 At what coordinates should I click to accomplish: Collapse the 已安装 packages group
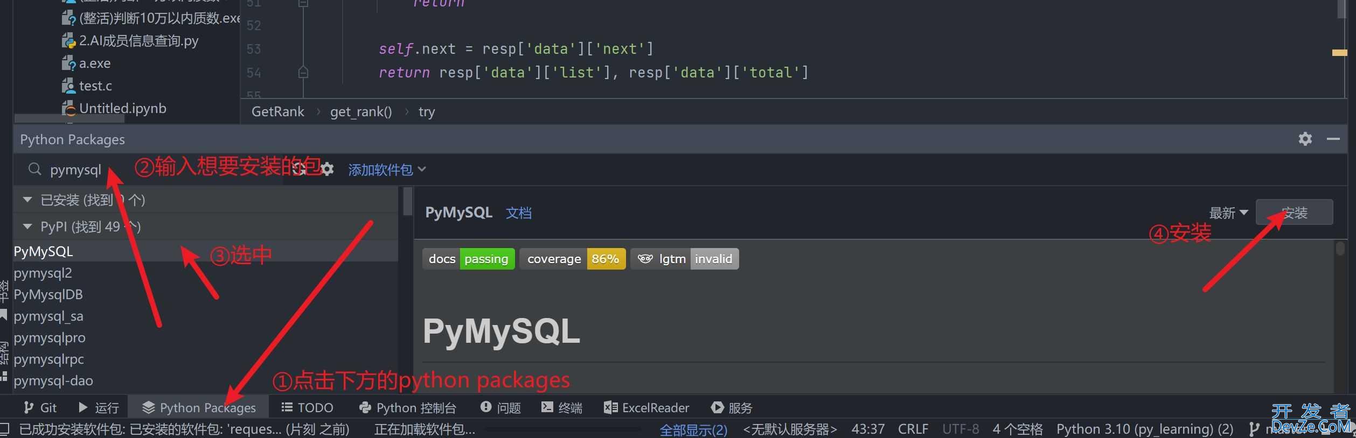pos(27,200)
